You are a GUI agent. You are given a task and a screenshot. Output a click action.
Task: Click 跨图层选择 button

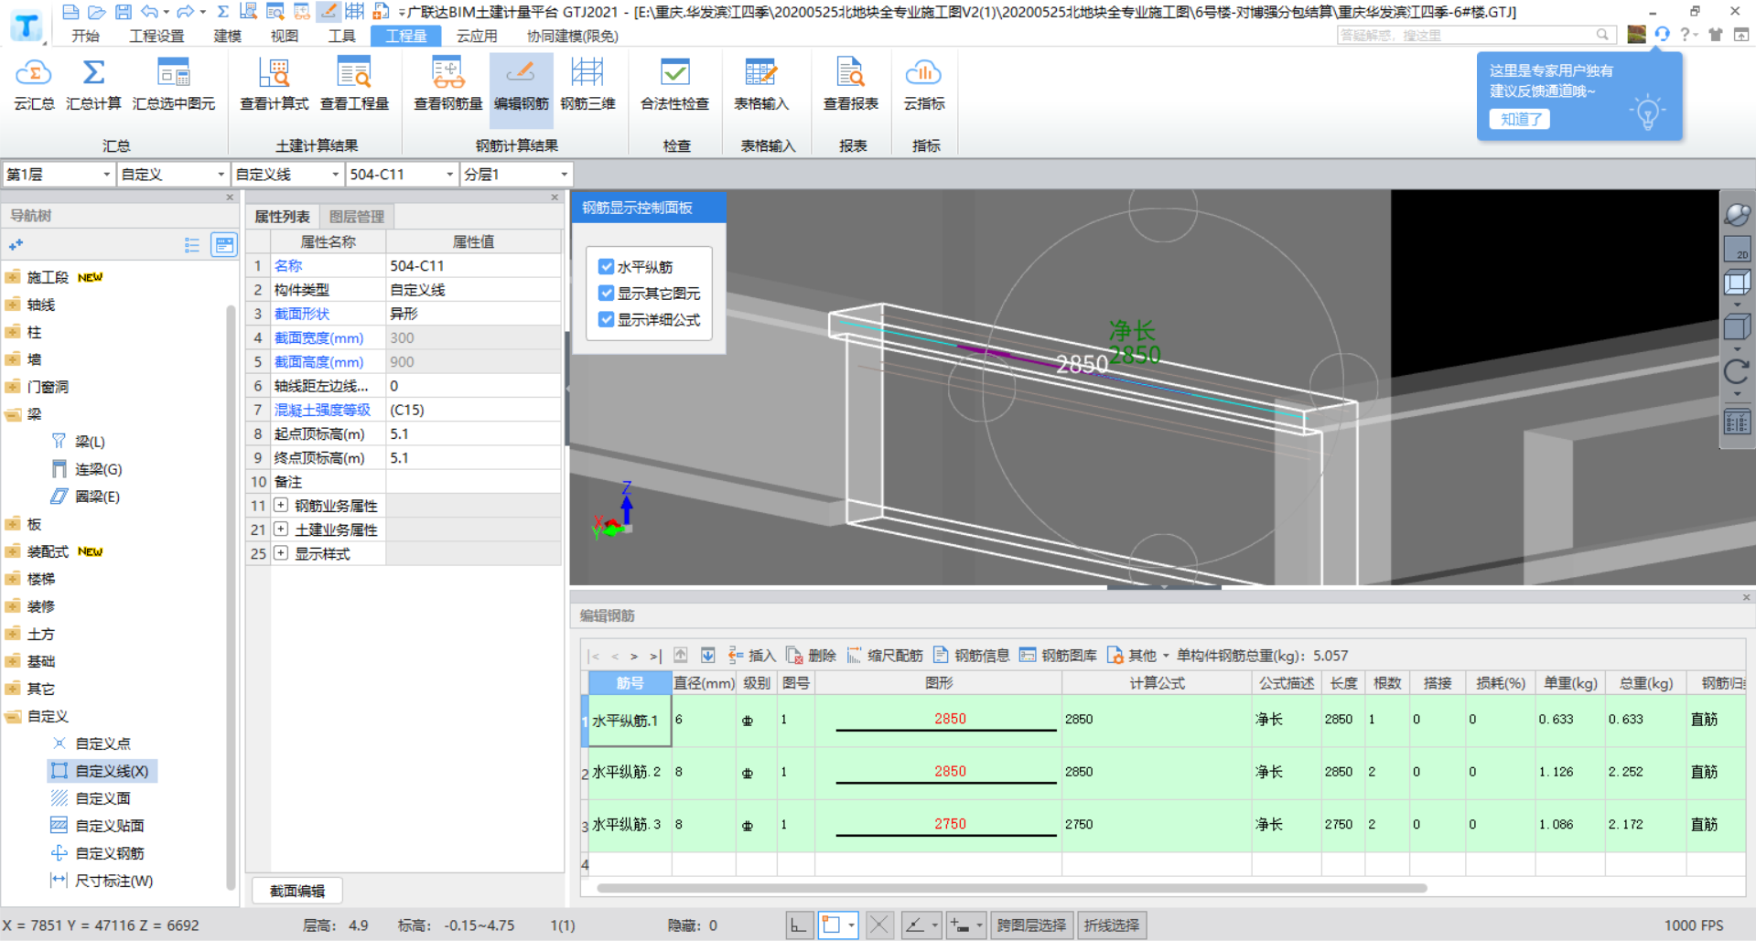point(1031,925)
